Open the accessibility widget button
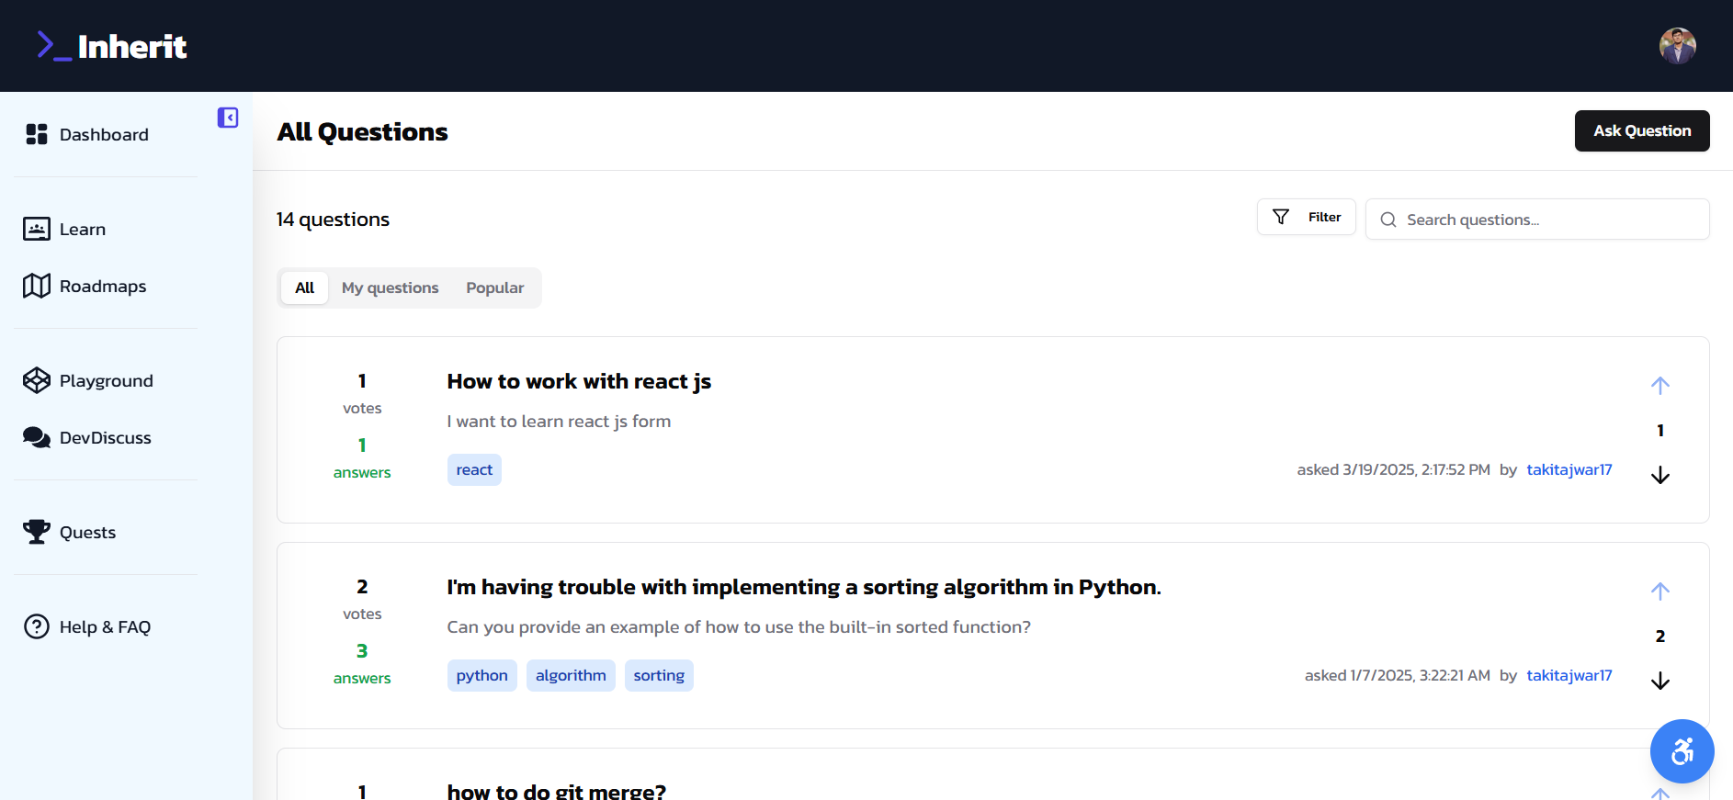The height and width of the screenshot is (800, 1733). (x=1682, y=751)
